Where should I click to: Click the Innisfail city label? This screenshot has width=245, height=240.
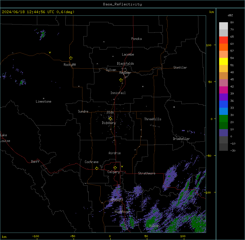[118, 93]
